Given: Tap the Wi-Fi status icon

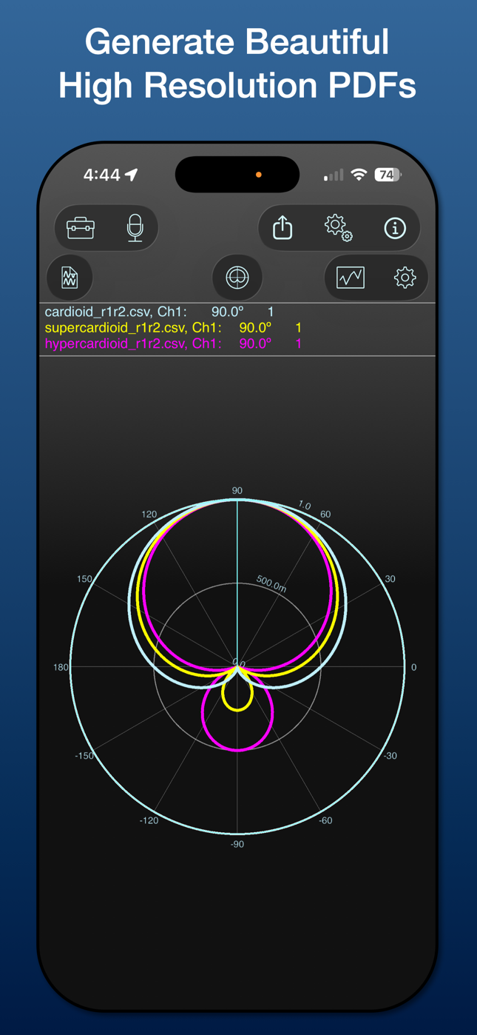Looking at the screenshot, I should tap(359, 175).
